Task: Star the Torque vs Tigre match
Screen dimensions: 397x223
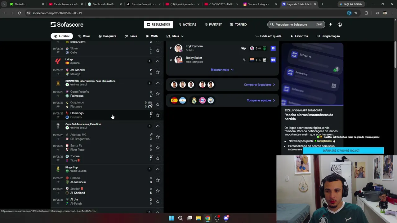Action: click(x=158, y=158)
